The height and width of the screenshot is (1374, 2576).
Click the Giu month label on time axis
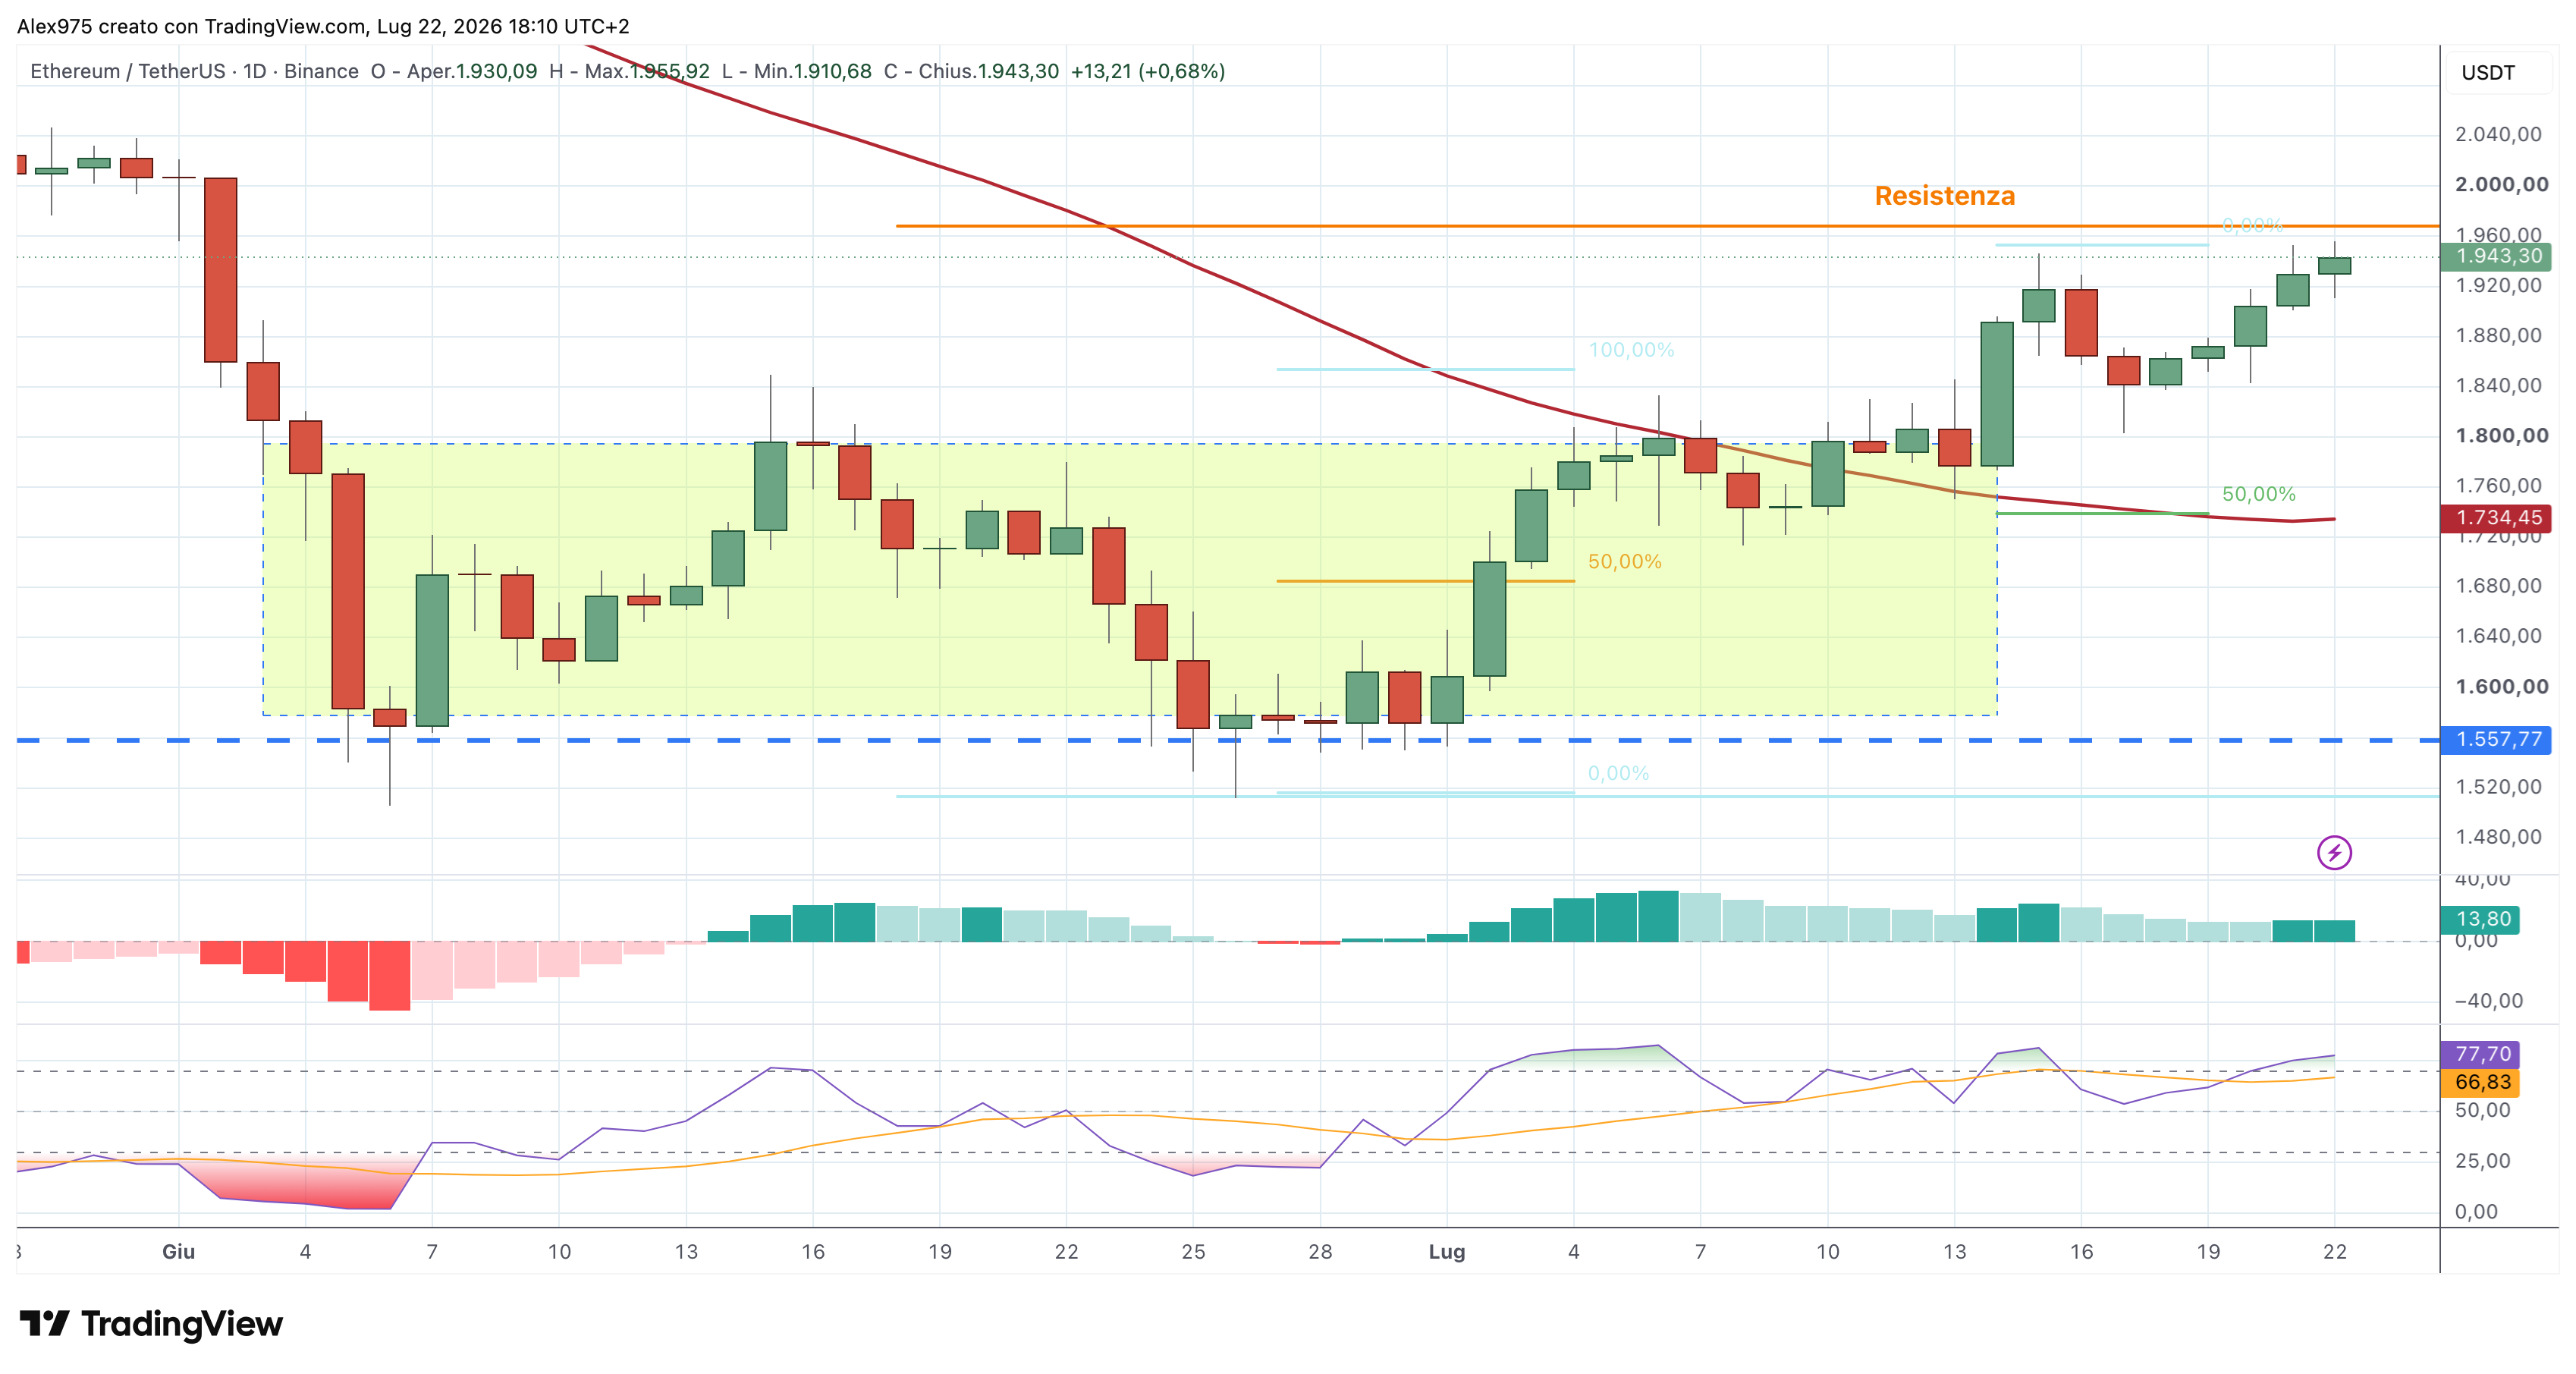178,1251
